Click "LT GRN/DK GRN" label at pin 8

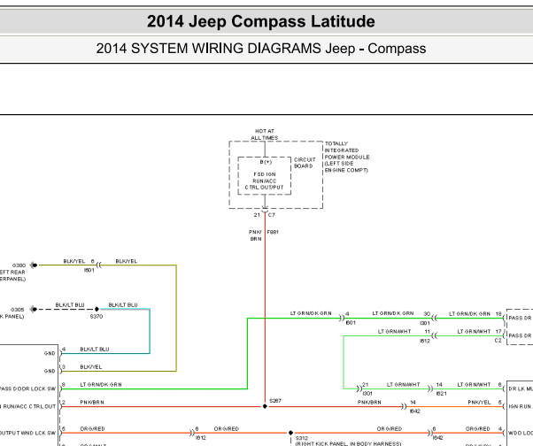tap(101, 385)
